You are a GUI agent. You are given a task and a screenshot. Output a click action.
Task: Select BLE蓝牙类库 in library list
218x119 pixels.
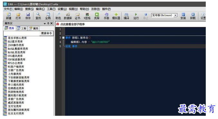15,42
